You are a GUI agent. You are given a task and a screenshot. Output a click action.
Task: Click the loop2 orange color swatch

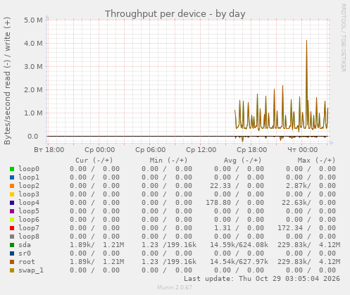pos(12,186)
